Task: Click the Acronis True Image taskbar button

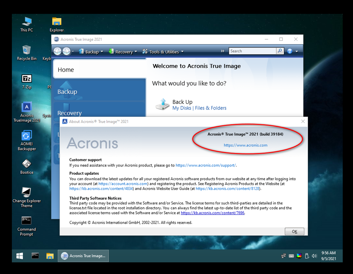Action: 83,256
